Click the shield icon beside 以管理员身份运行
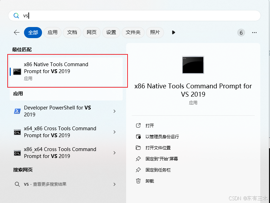The width and height of the screenshot is (270, 203). (138, 136)
